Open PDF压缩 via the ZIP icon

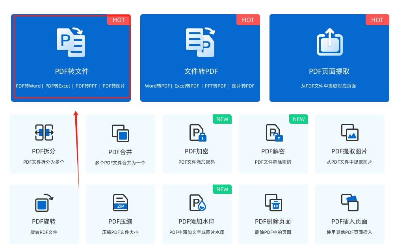tap(120, 203)
